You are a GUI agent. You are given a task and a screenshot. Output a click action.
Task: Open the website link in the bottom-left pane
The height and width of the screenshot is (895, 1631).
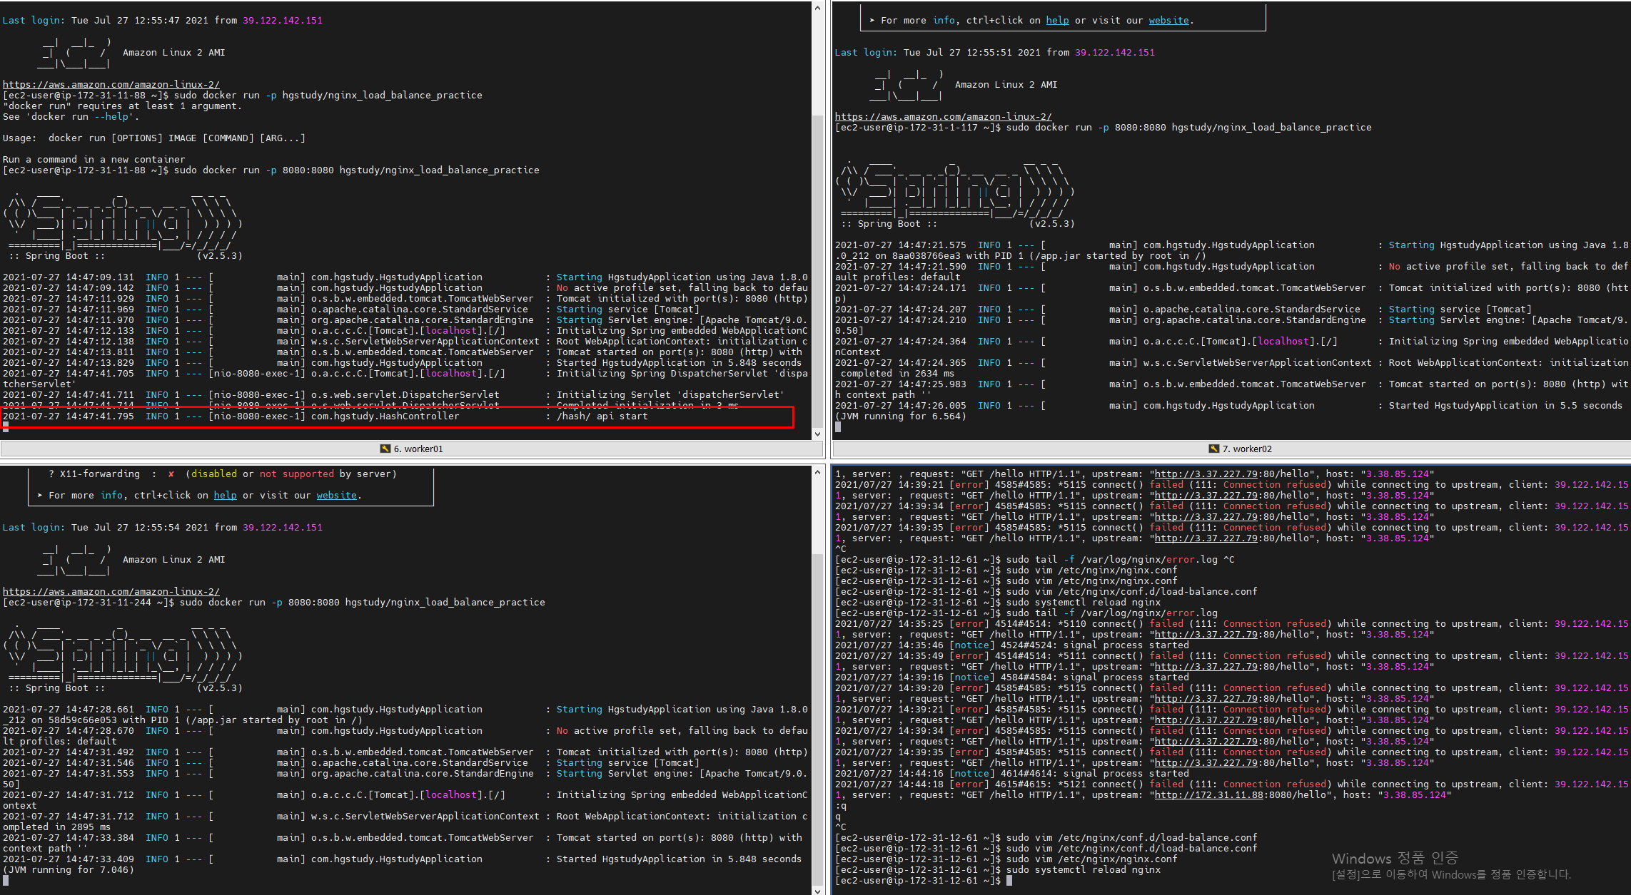[x=336, y=494]
